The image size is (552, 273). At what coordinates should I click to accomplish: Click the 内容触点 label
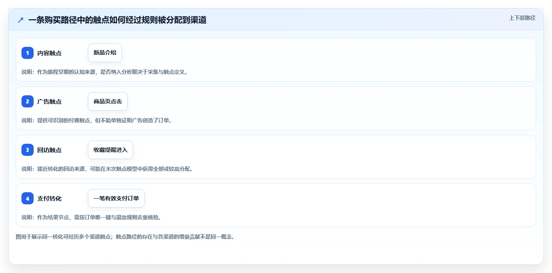click(49, 53)
